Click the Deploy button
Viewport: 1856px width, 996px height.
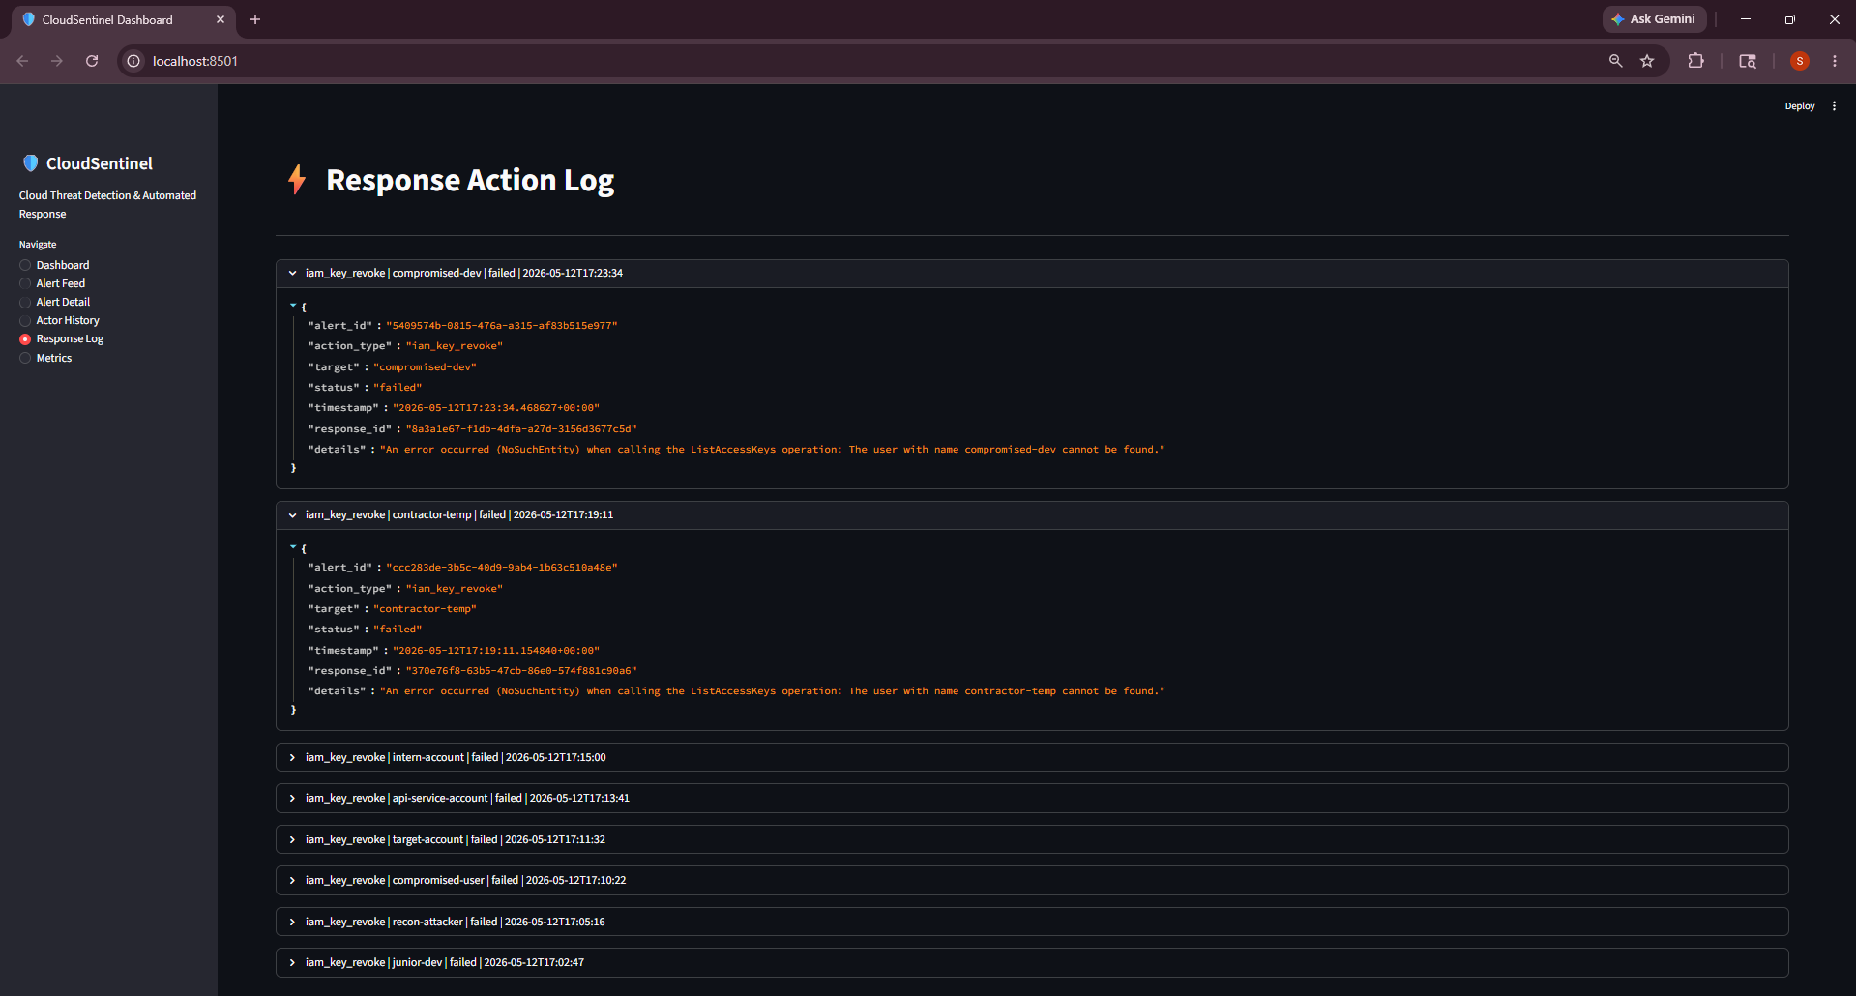pyautogui.click(x=1800, y=106)
